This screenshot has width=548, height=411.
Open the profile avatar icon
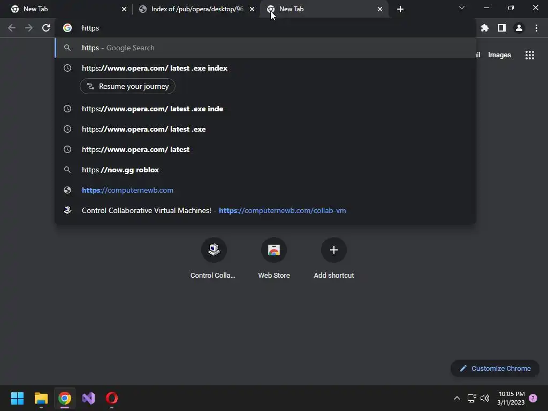click(x=519, y=28)
